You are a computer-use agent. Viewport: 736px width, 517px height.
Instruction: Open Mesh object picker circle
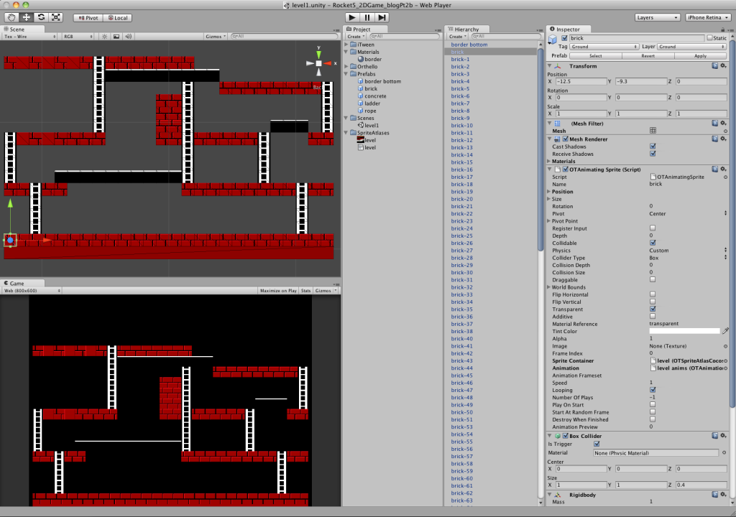click(x=726, y=131)
